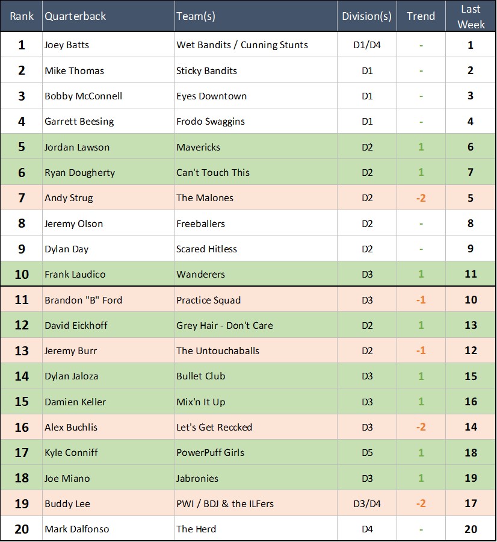Click The Herd team cell
497x542 pixels.
[196, 529]
